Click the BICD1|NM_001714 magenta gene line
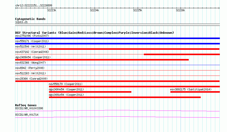This screenshot has width=227, height=132. (117, 117)
